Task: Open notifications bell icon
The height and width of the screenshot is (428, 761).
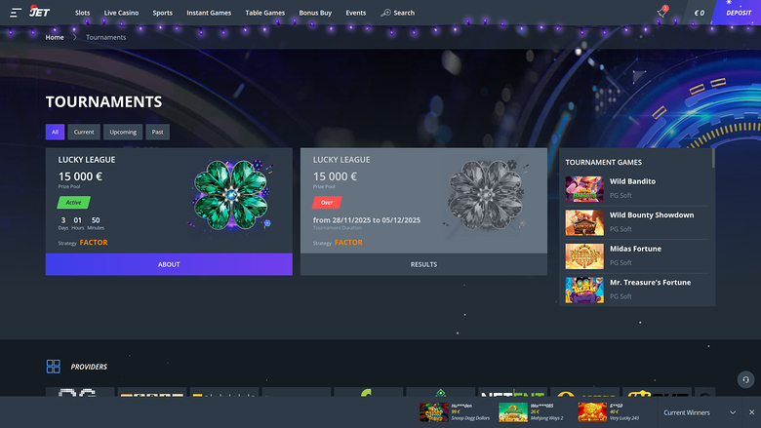Action: pyautogui.click(x=661, y=13)
